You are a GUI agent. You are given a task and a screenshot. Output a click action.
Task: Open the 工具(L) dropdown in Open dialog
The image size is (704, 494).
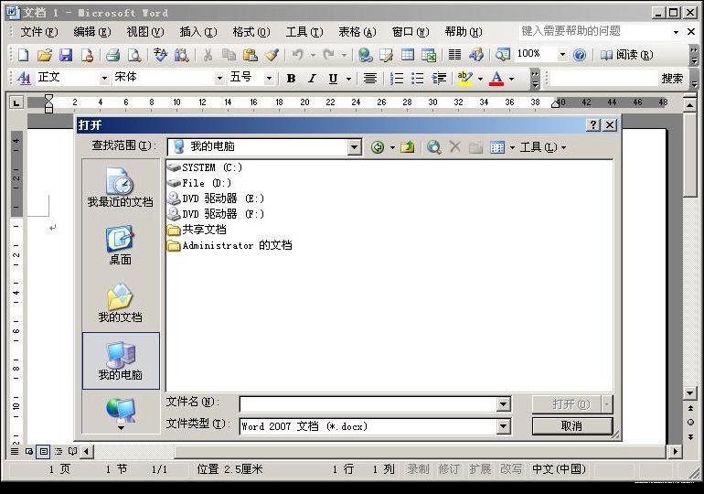[542, 147]
